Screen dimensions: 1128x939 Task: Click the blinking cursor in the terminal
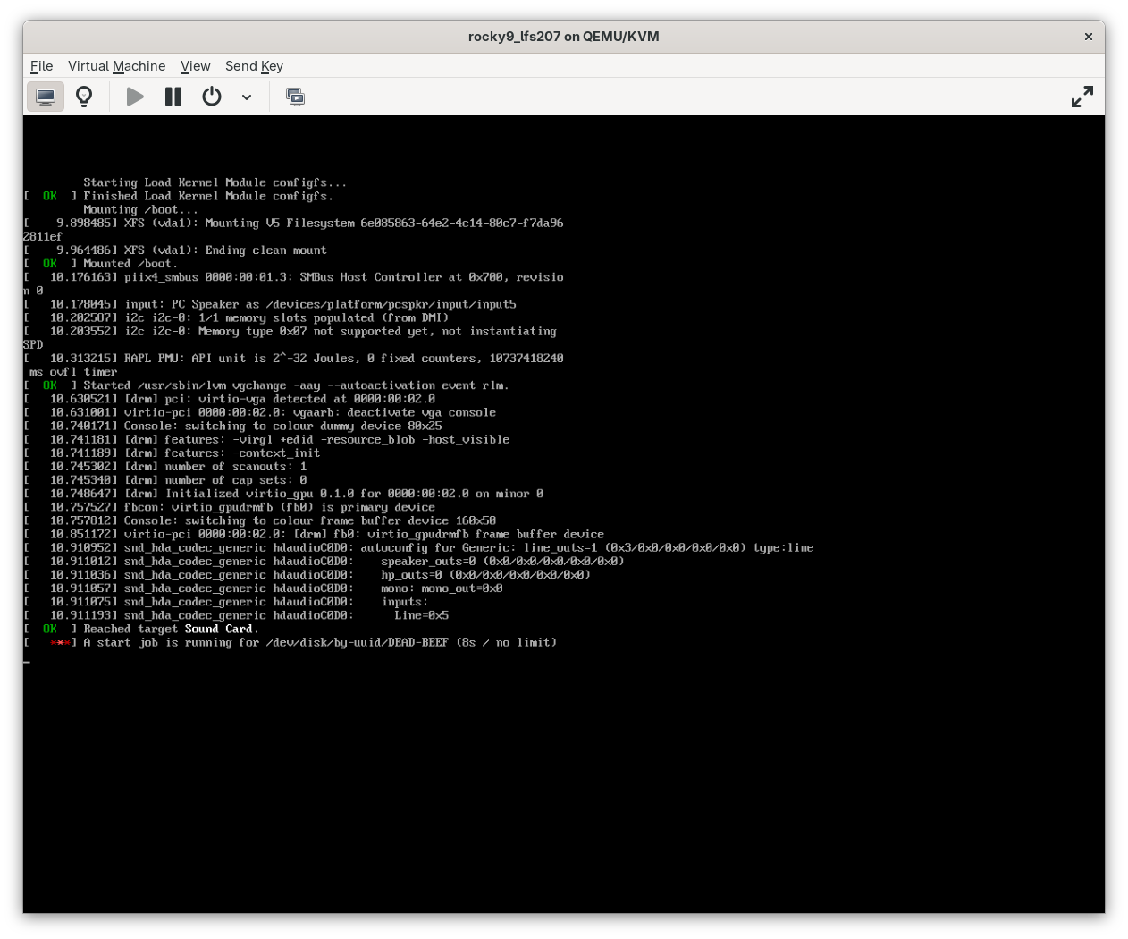[26, 661]
